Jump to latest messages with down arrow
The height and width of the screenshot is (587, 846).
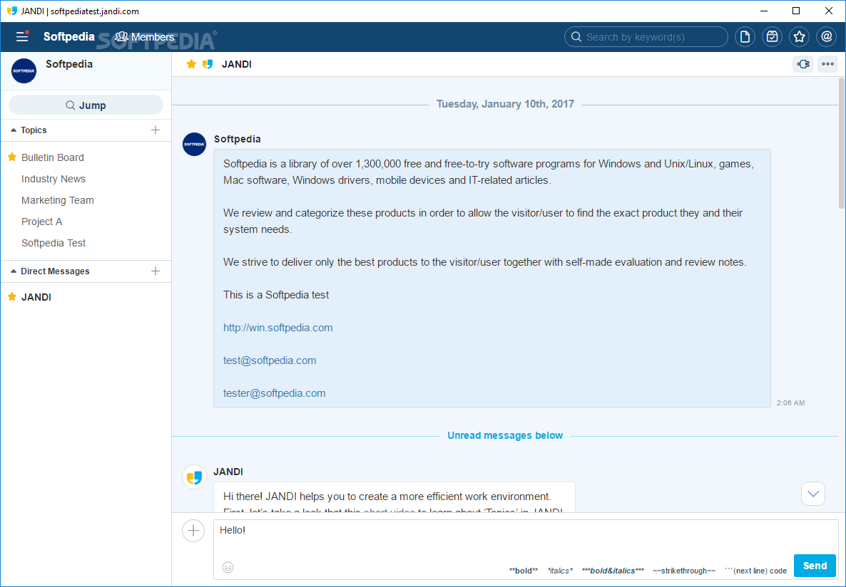click(813, 494)
